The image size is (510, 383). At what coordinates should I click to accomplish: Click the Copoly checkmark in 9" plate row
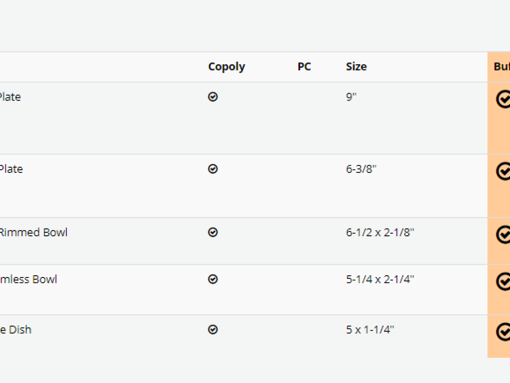[x=213, y=97]
